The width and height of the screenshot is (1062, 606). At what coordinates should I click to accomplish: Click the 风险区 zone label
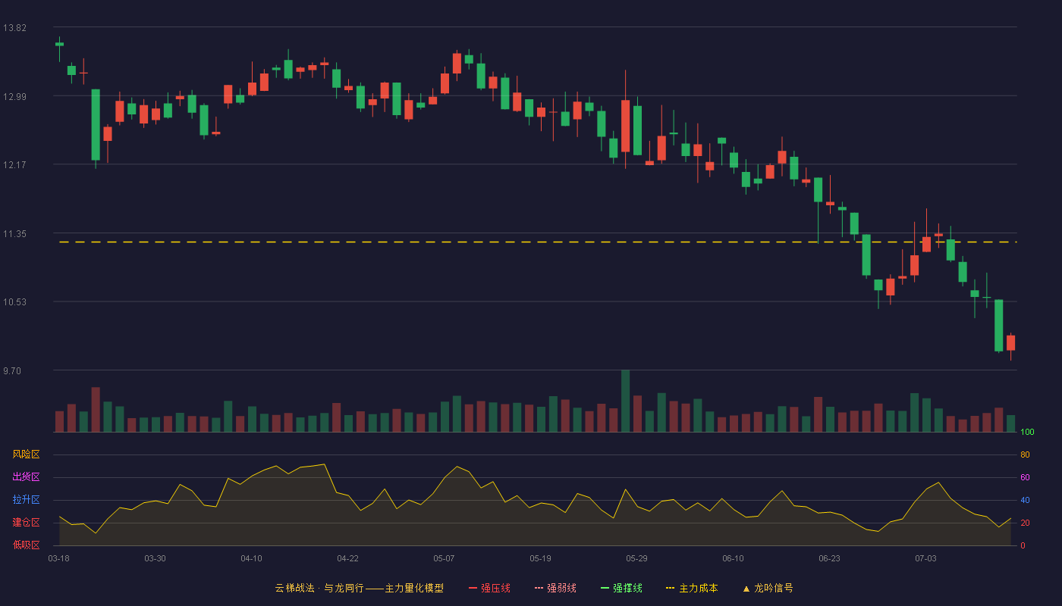click(x=26, y=454)
